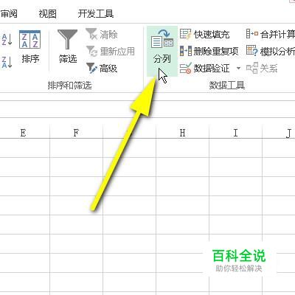The width and height of the screenshot is (295, 295).
Task: Click 重新应用 to reapply the filter
Action: point(111,51)
